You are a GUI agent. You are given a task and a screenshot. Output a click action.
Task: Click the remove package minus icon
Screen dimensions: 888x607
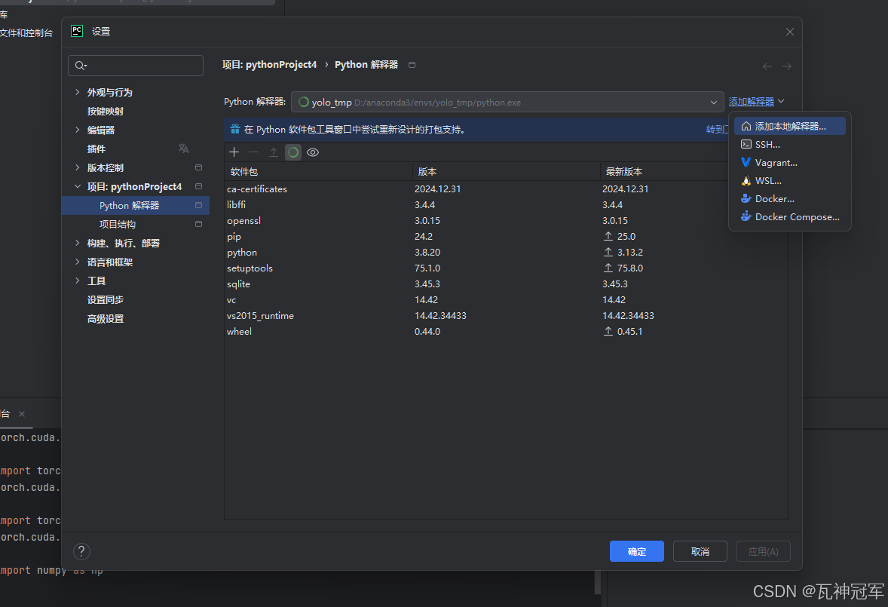254,152
